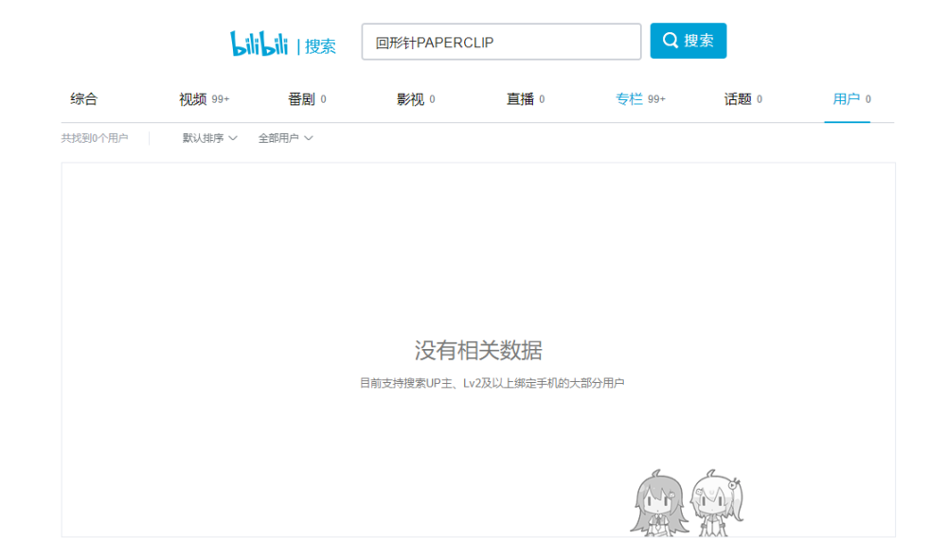This screenshot has height=557, width=947.
Task: Open the 话题 tab
Action: 743,99
